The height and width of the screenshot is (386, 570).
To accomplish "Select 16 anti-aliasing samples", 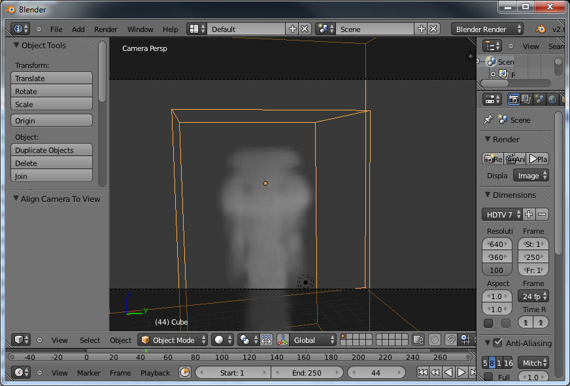I will click(508, 362).
